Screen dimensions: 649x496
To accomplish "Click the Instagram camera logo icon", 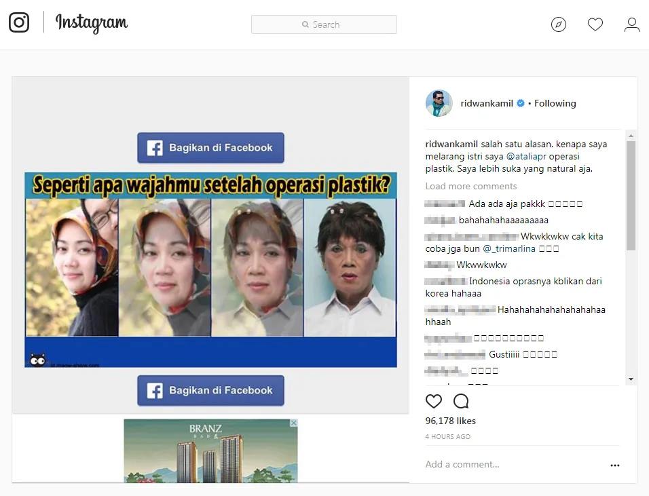I will click(x=19, y=22).
